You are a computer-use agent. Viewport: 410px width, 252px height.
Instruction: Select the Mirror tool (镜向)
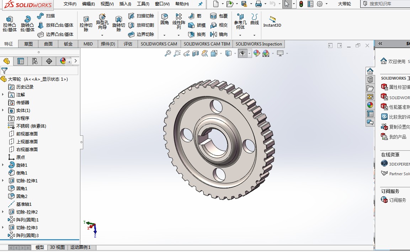(219, 34)
